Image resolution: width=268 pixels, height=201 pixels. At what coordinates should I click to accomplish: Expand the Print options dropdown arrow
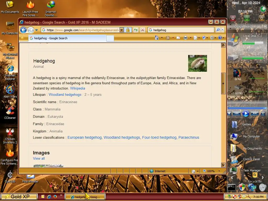[x=191, y=38]
